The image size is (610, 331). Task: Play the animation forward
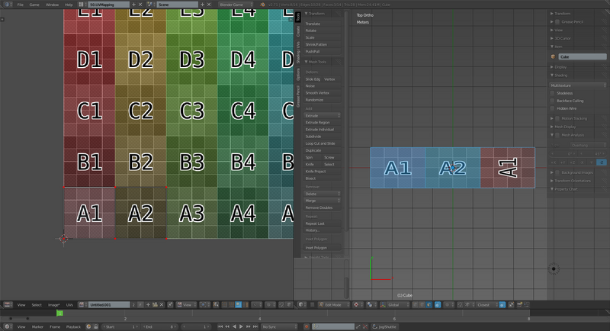(241, 326)
